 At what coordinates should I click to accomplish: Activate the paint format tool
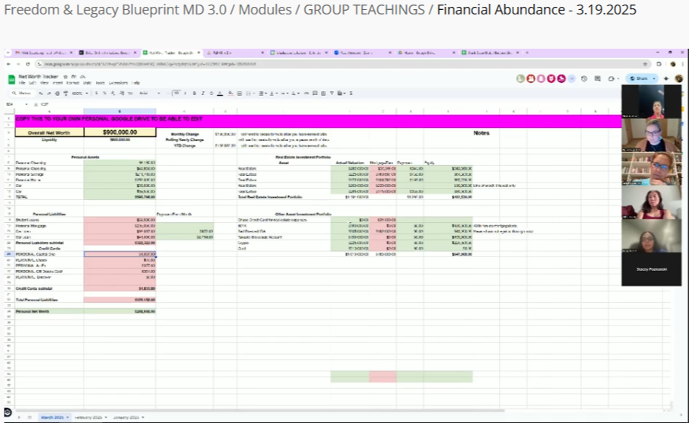pos(66,94)
